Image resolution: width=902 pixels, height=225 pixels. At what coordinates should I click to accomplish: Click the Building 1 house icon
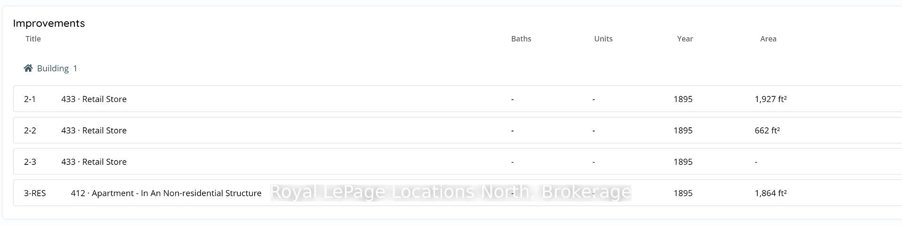[28, 68]
